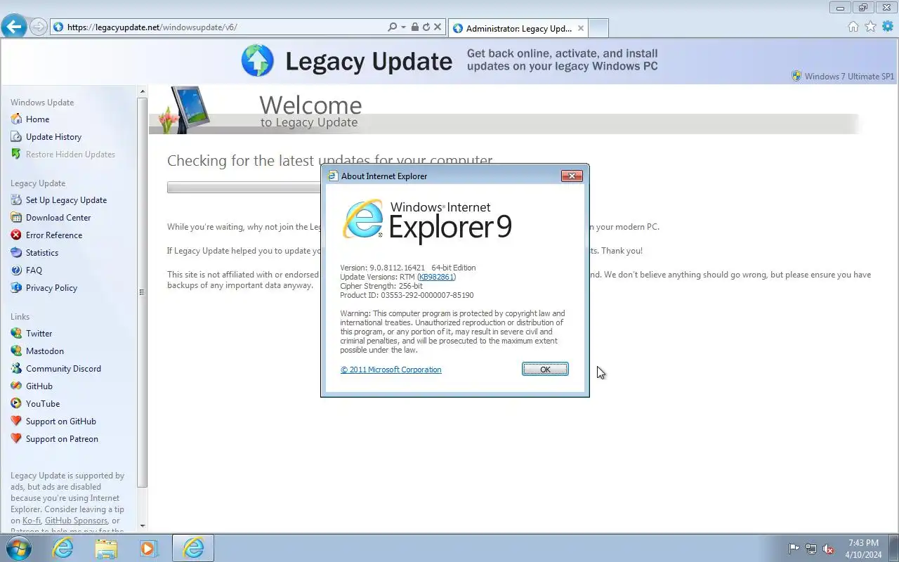899x562 pixels.
Task: Click the sidebar vertical scrollbar thumb
Action: click(x=143, y=292)
